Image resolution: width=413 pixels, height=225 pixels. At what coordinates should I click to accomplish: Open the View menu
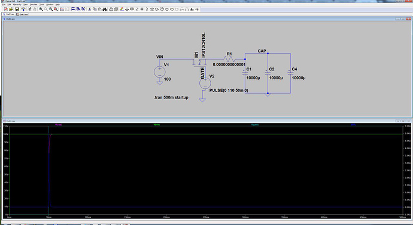(26, 4)
